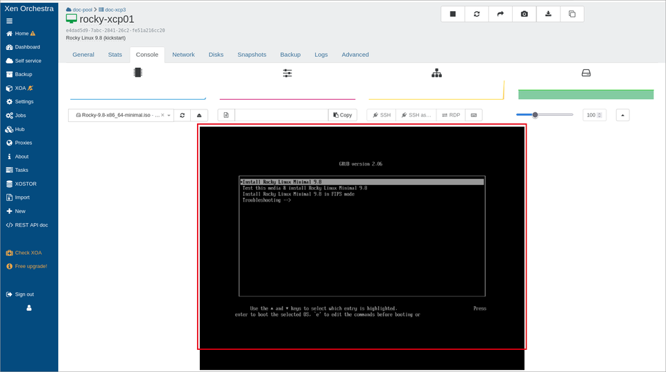This screenshot has height=372, width=666.
Task: Open Hub in the sidebar
Action: click(15, 130)
